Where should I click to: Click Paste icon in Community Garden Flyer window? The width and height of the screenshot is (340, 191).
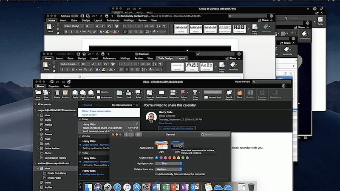click(x=50, y=27)
